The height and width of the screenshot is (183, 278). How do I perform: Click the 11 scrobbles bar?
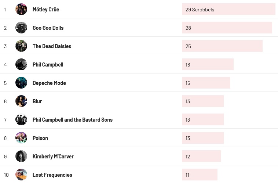pos(200,175)
